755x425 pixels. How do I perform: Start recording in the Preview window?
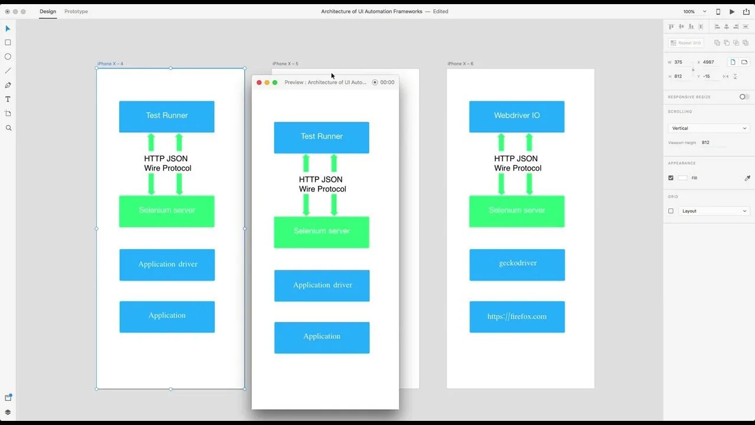(x=375, y=82)
